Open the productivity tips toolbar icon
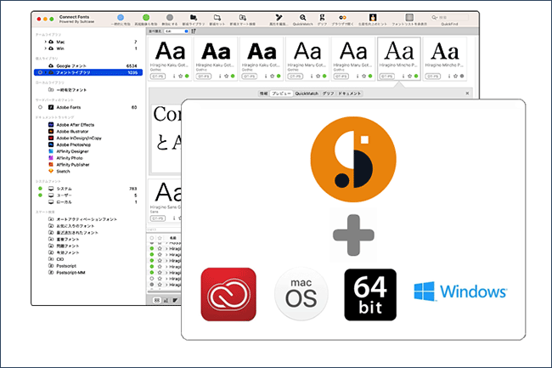The width and height of the screenshot is (552, 368). point(373,17)
